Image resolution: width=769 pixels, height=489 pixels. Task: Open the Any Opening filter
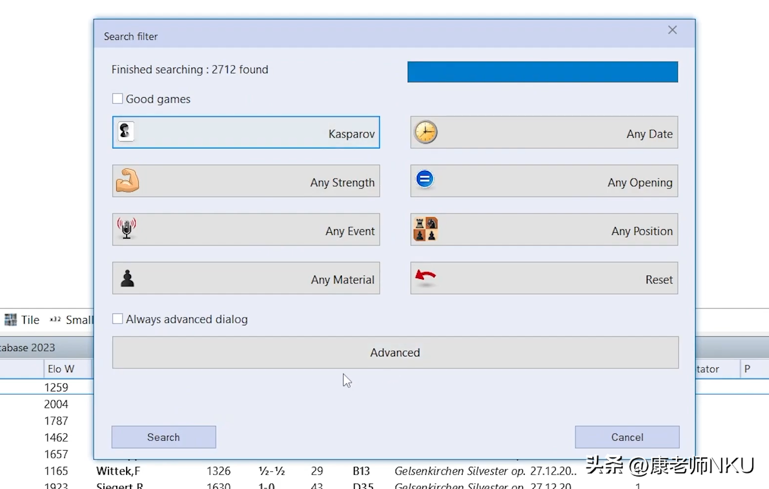tap(544, 181)
